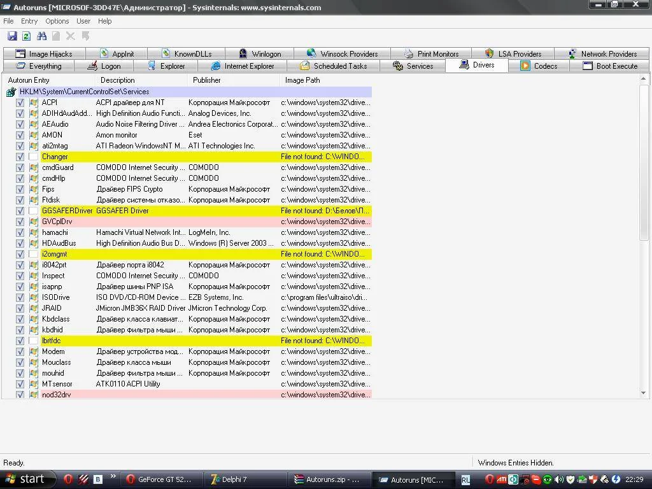
Task: Click the blank file icon next to lbrtfdc
Action: tap(34, 341)
